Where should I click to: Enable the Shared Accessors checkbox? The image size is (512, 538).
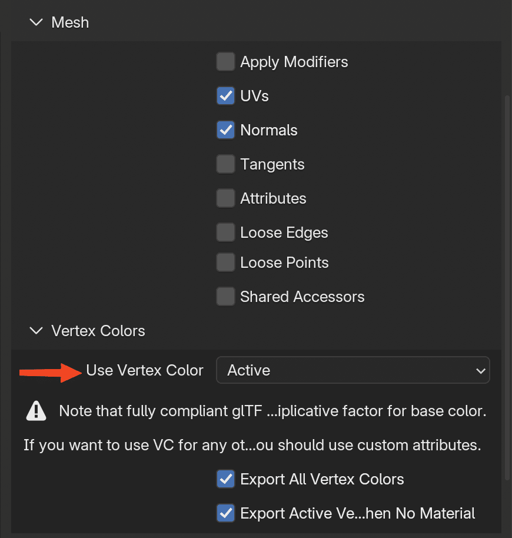[x=225, y=296]
